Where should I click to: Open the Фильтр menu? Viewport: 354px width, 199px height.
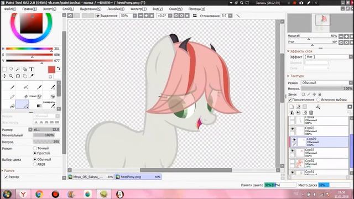pos(138,9)
